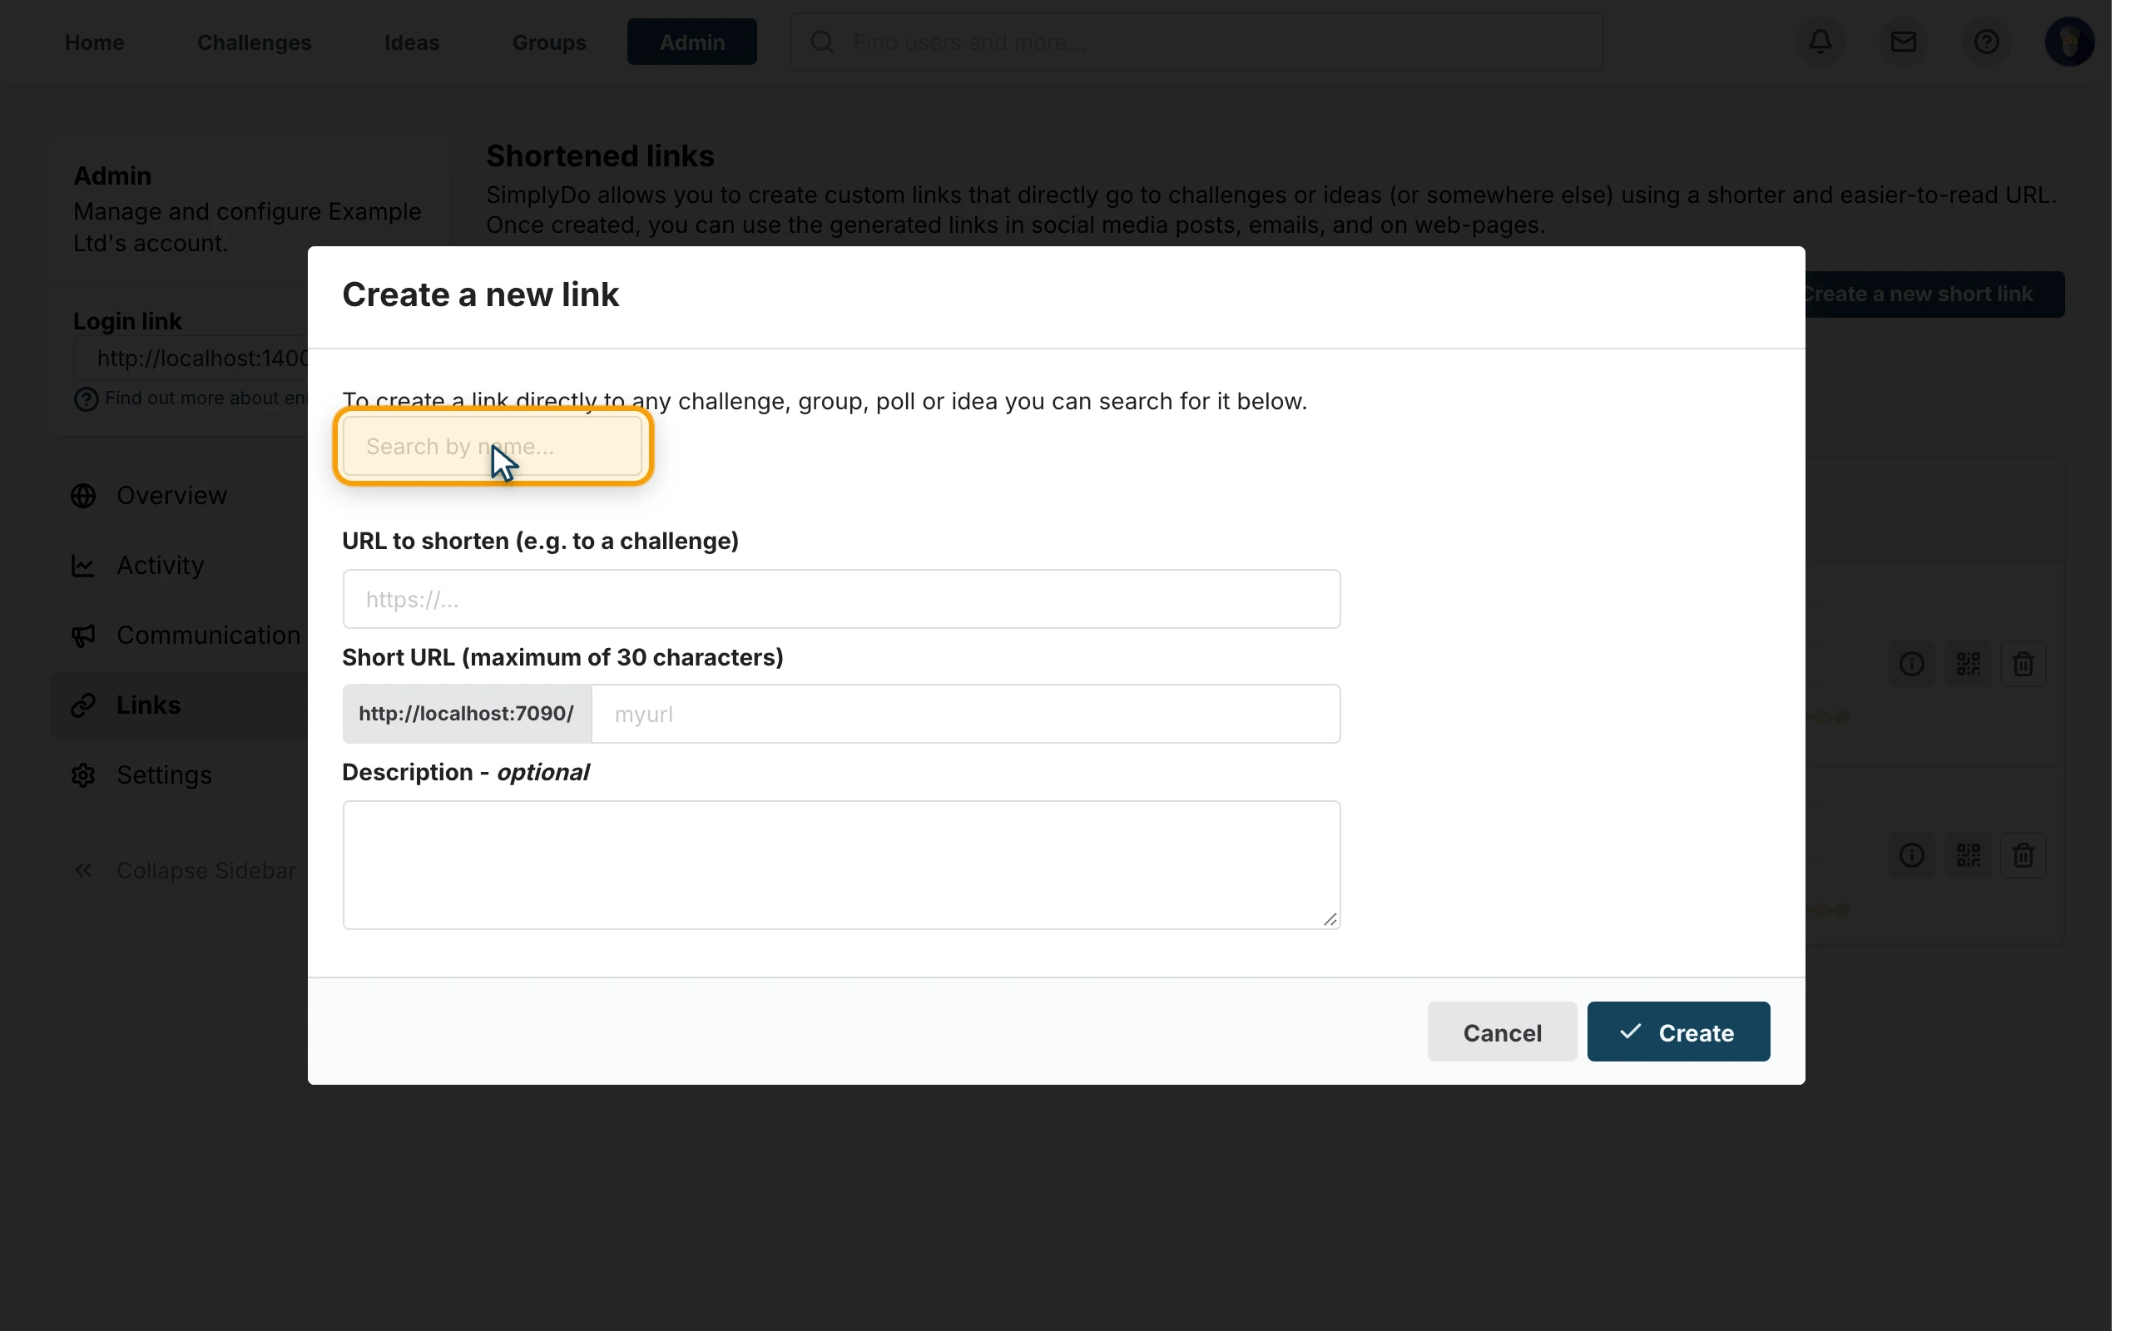The width and height of the screenshot is (2130, 1331).
Task: Click the http://localhost:7090/ prefix label
Action: pyautogui.click(x=467, y=714)
